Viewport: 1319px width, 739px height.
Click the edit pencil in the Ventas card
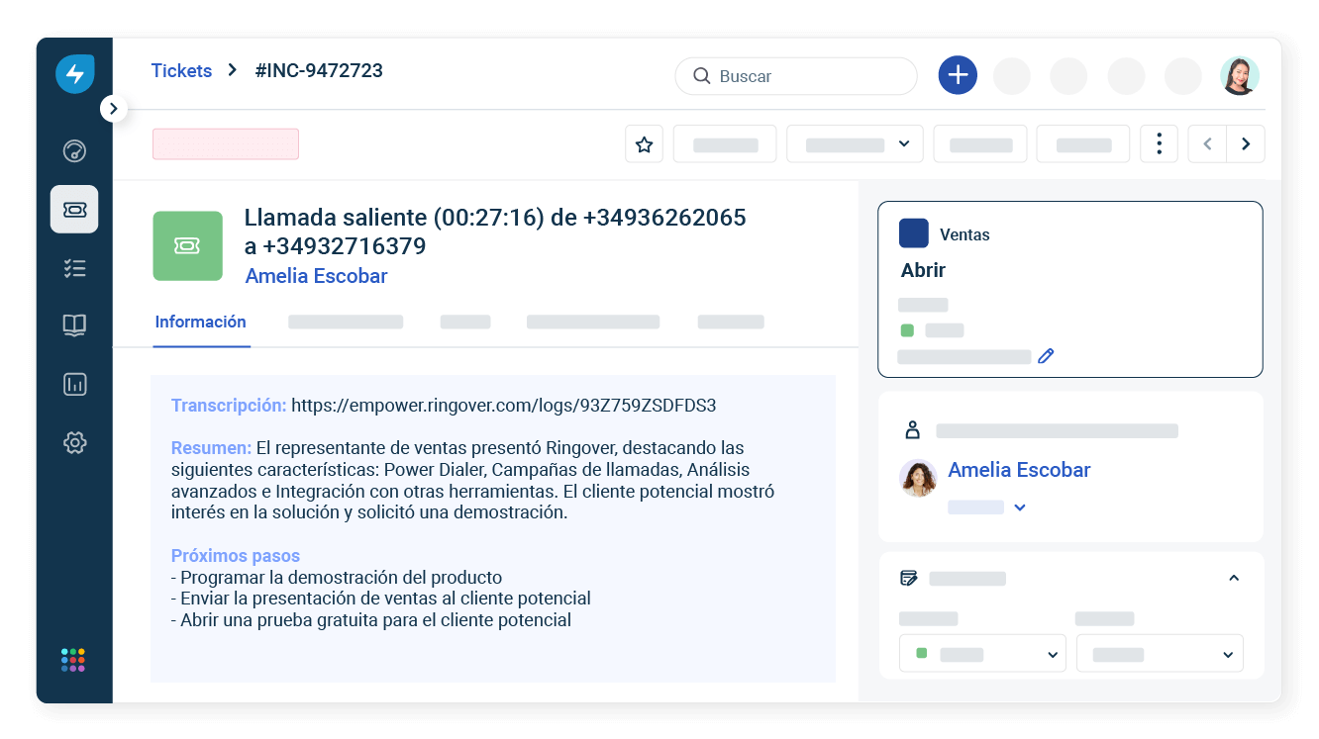(1046, 355)
